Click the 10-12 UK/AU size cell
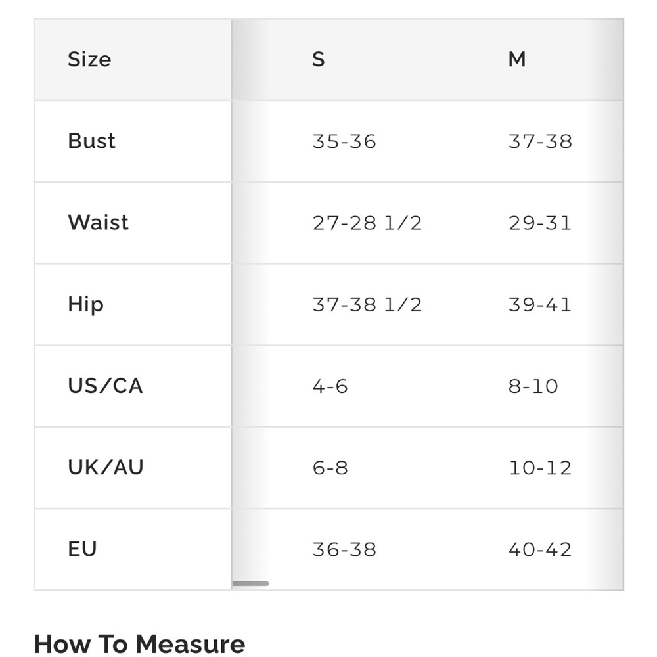The height and width of the screenshot is (657, 657). coord(540,468)
